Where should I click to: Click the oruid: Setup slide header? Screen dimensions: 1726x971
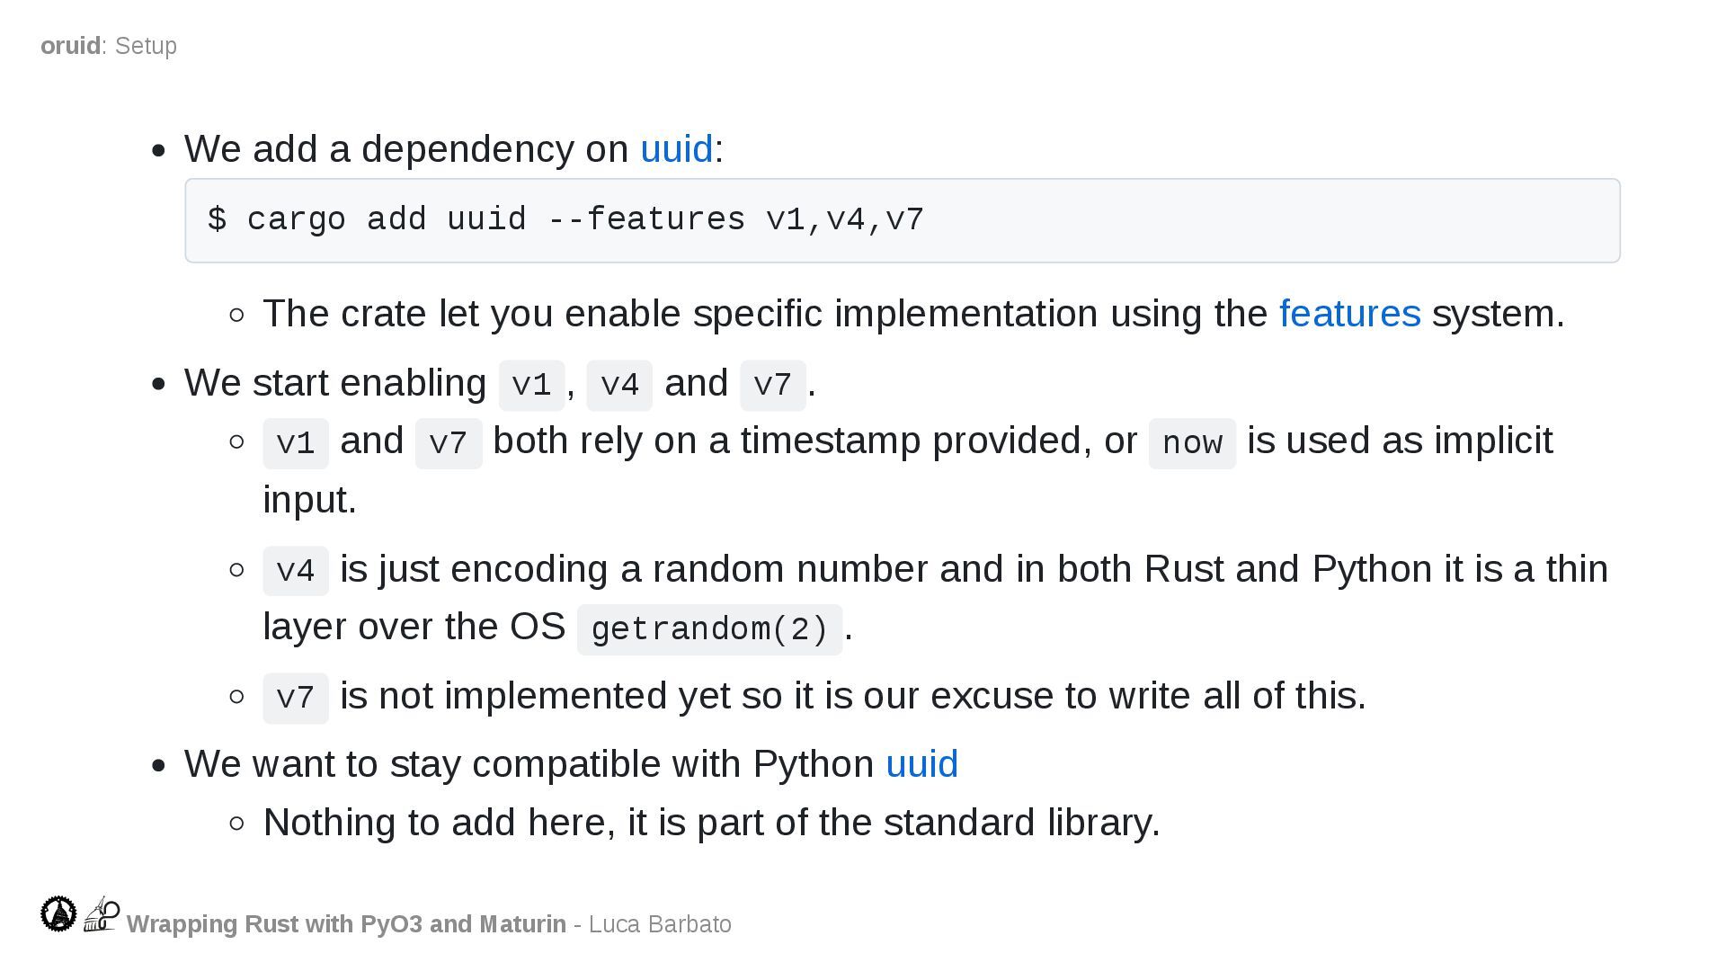(109, 46)
